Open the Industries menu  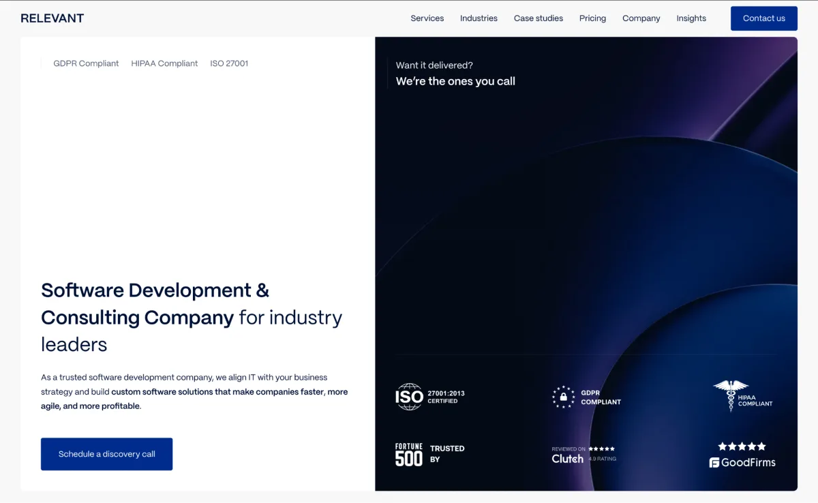pyautogui.click(x=479, y=18)
